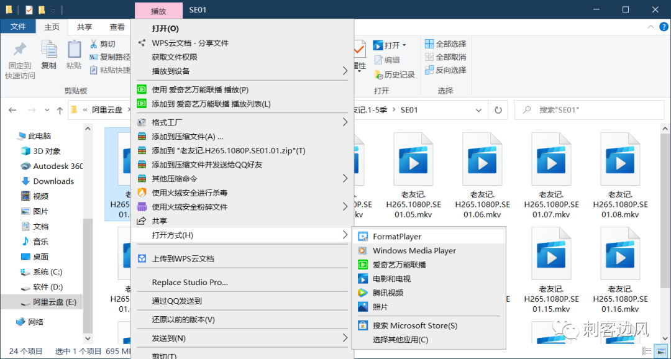The width and height of the screenshot is (671, 359).
Task: Click 添加到压缩文件并发送给QQ好友
Action: [242, 165]
